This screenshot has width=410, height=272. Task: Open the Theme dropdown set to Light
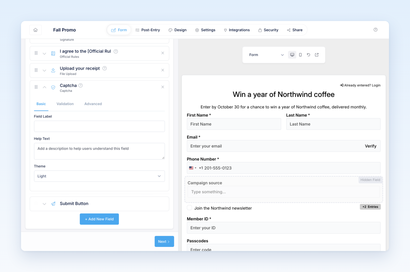click(x=99, y=176)
